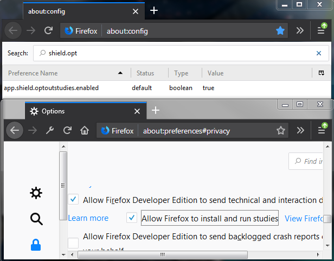Click the 'true' value cell
Image resolution: width=334 pixels, height=261 pixels.
[208, 88]
